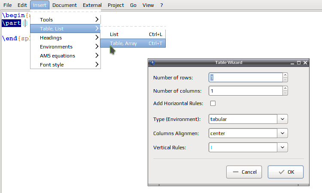Close the Table Wizard dialog

pyautogui.click(x=305, y=63)
